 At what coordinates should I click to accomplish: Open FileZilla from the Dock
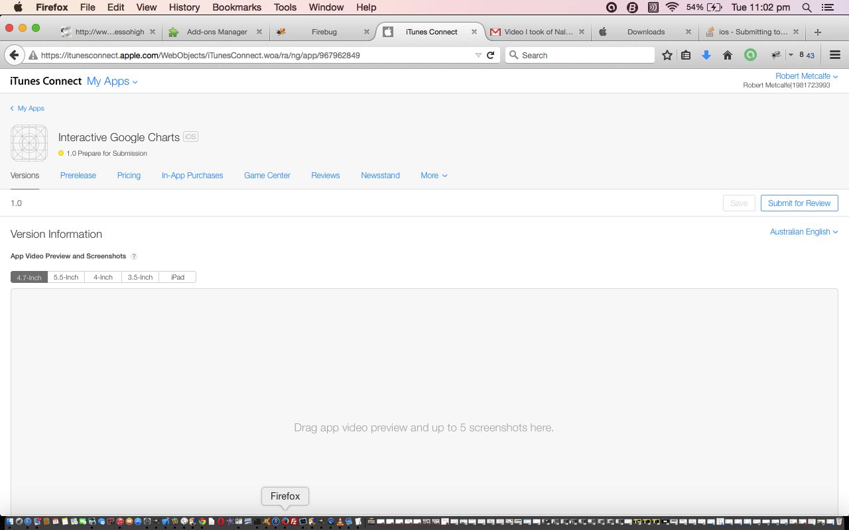[x=294, y=521]
